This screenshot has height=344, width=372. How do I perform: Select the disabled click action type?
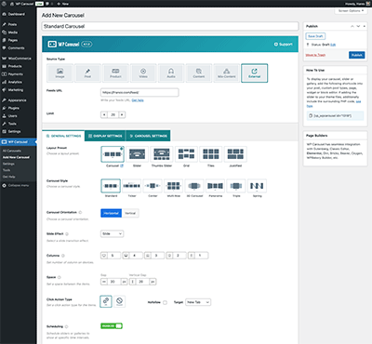[x=119, y=301]
